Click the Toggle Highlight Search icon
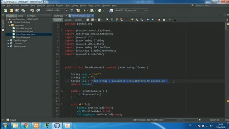The height and width of the screenshot is (129, 229). (x=121, y=20)
